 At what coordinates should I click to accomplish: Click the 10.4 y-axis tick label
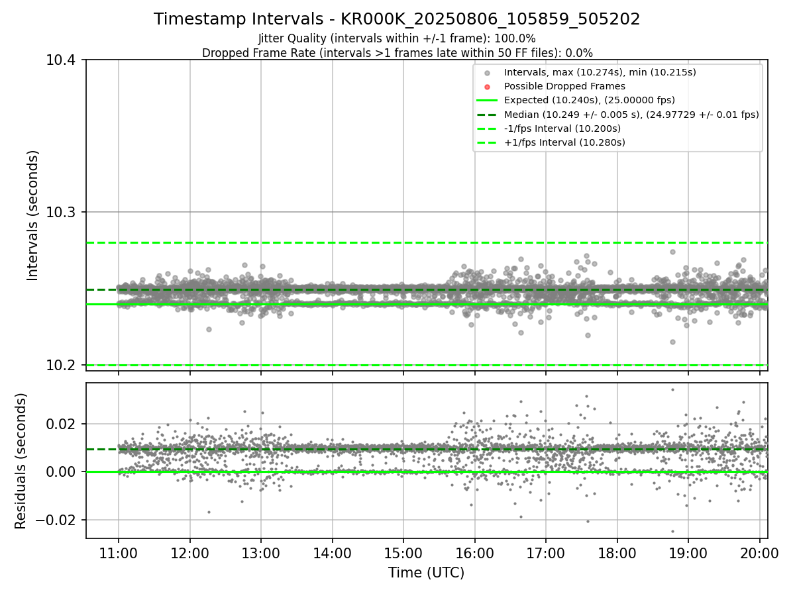click(x=62, y=60)
